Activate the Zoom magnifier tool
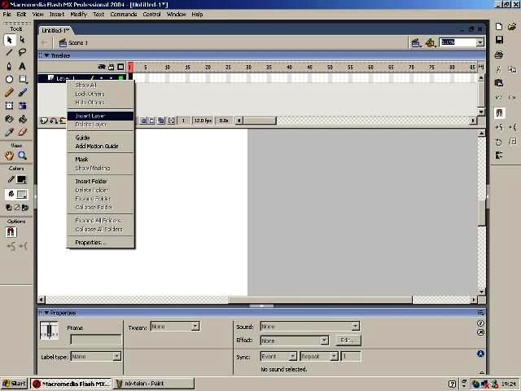Screen dimensions: 521x391 click(22, 156)
